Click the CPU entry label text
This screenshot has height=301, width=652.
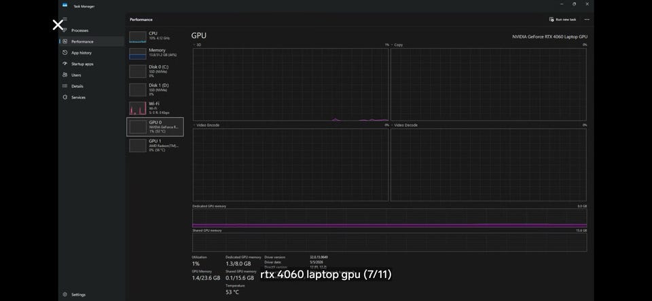153,33
